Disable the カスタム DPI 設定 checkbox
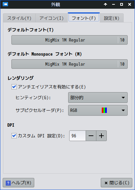 14,136
